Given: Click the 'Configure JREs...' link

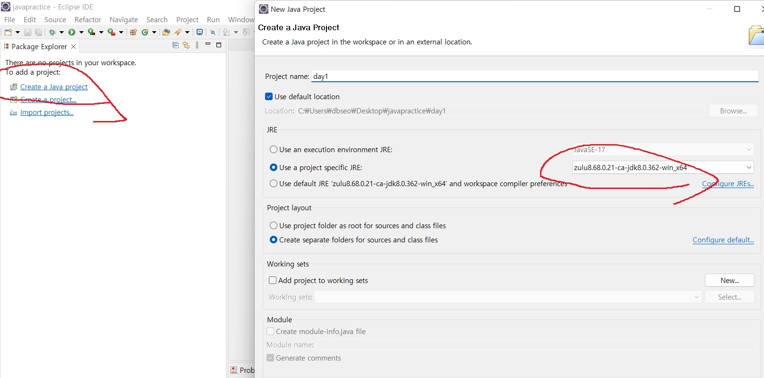Looking at the screenshot, I should 728,184.
